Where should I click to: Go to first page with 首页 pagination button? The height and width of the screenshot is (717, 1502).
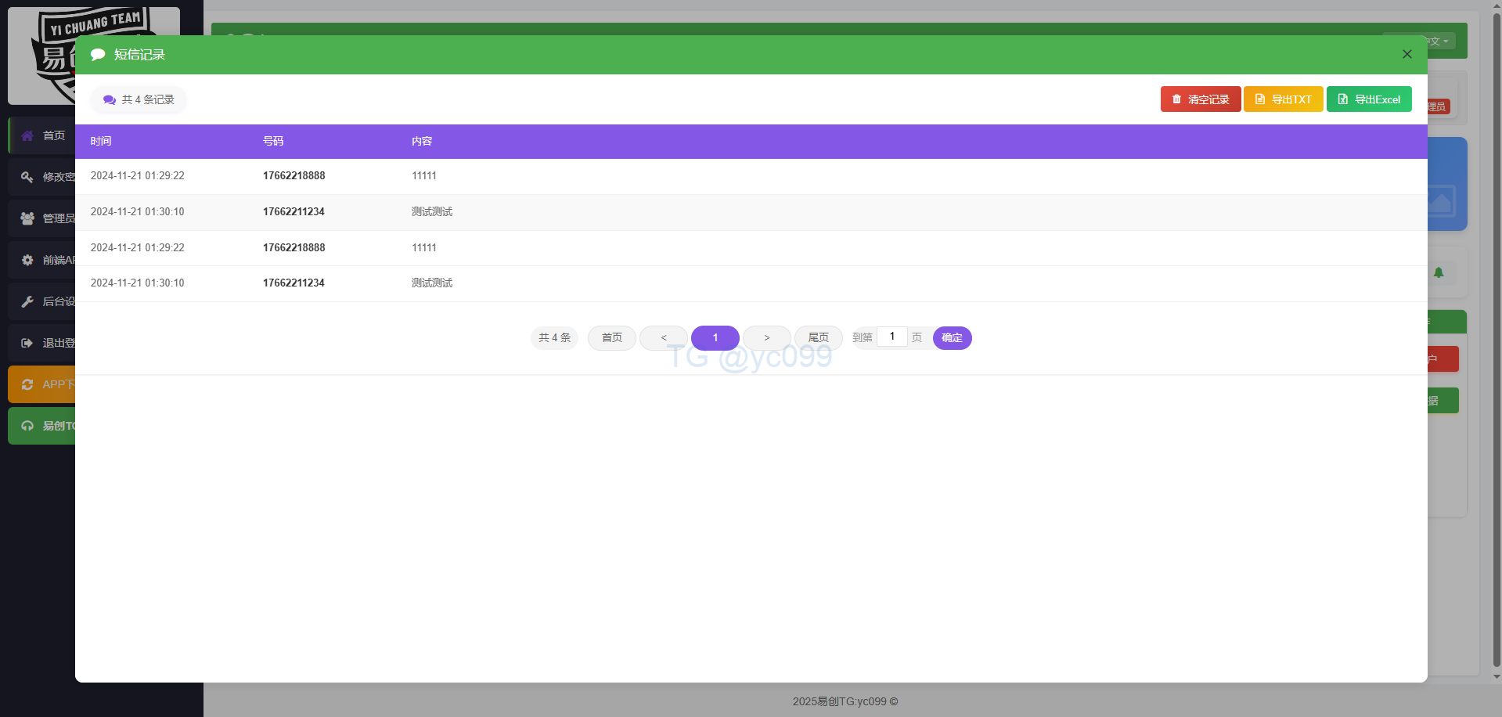(611, 337)
